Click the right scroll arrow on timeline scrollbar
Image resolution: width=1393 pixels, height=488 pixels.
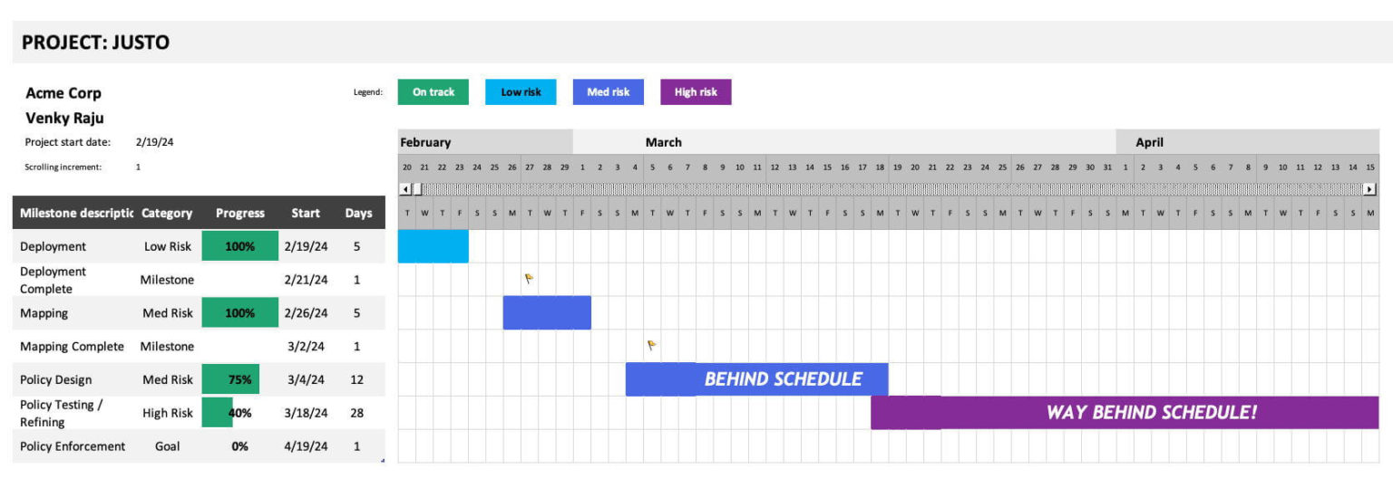(x=1369, y=189)
